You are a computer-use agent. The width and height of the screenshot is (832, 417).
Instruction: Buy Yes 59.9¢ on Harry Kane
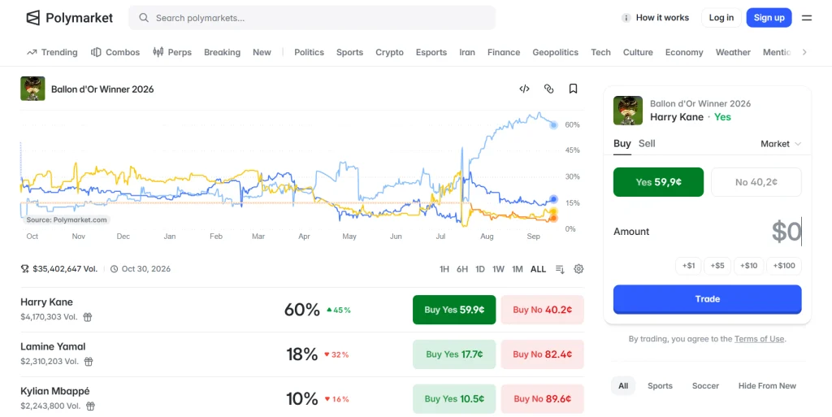(454, 310)
